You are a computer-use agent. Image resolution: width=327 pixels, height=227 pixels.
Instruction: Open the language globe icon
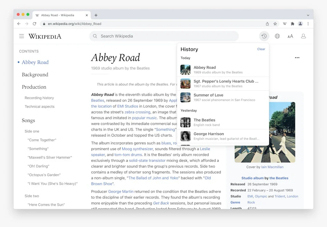tap(277, 36)
